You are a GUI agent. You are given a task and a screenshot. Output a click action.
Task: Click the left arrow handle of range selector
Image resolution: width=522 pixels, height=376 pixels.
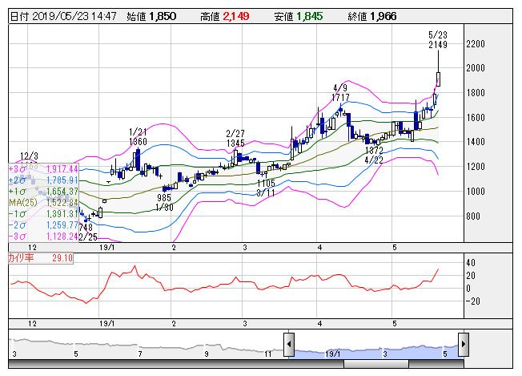point(290,346)
